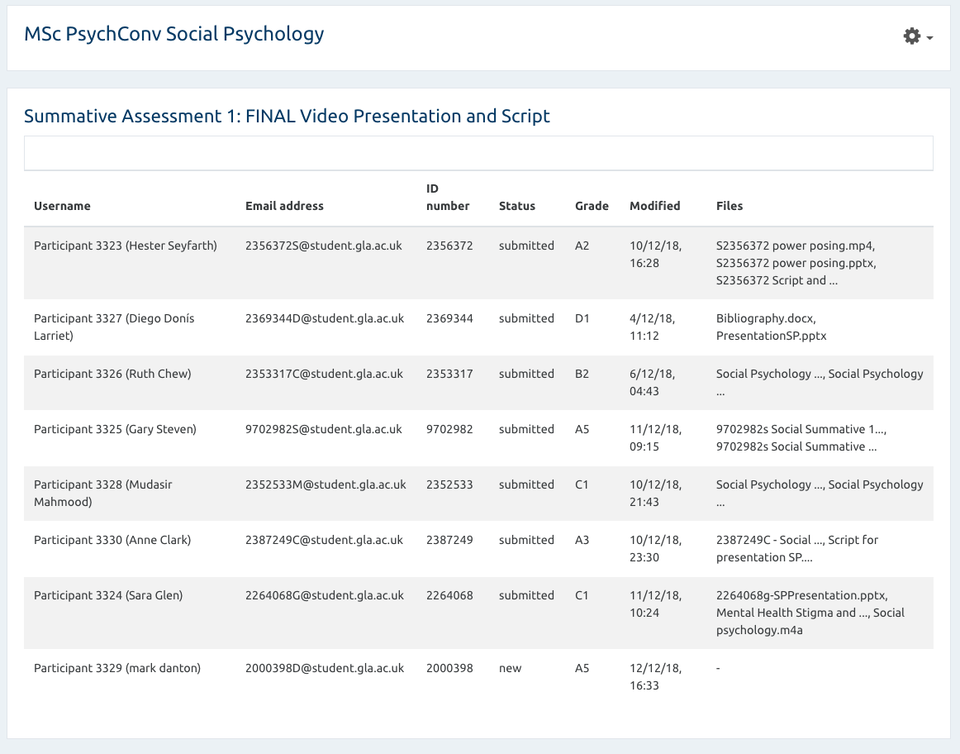The height and width of the screenshot is (754, 960).
Task: Select Participant 3330 (Anne Clark)
Action: 112,540
